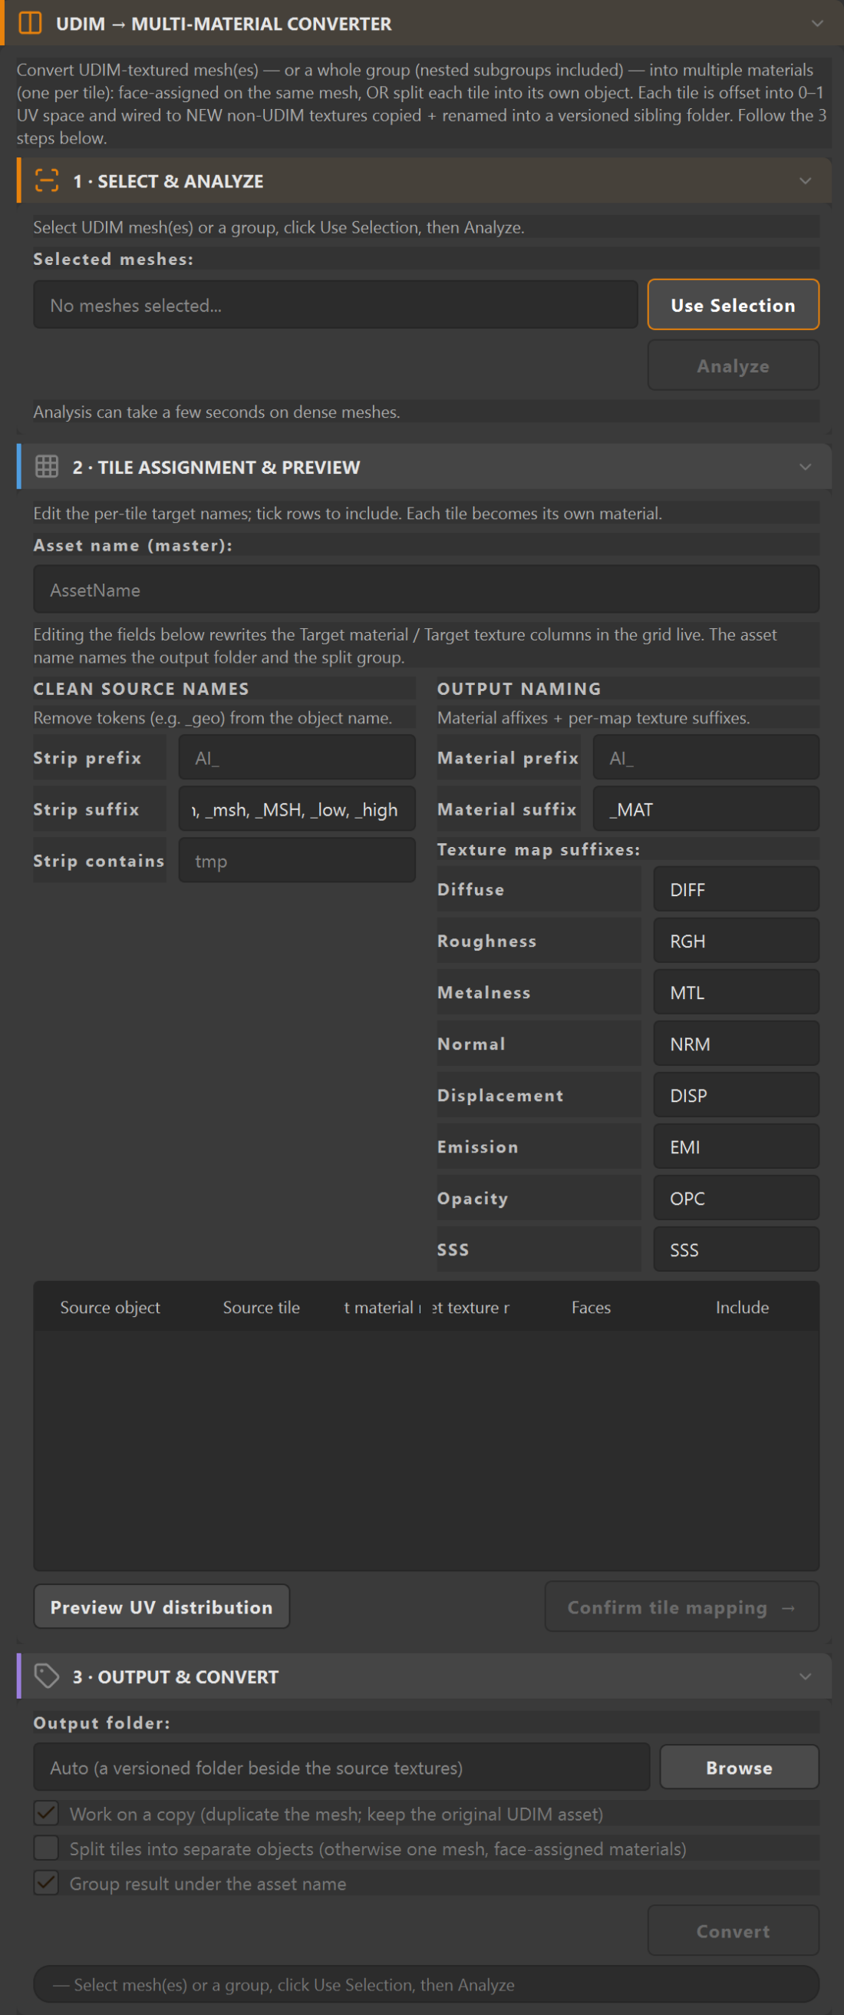
Task: Click the status message bar at bottom
Action: (x=426, y=1984)
